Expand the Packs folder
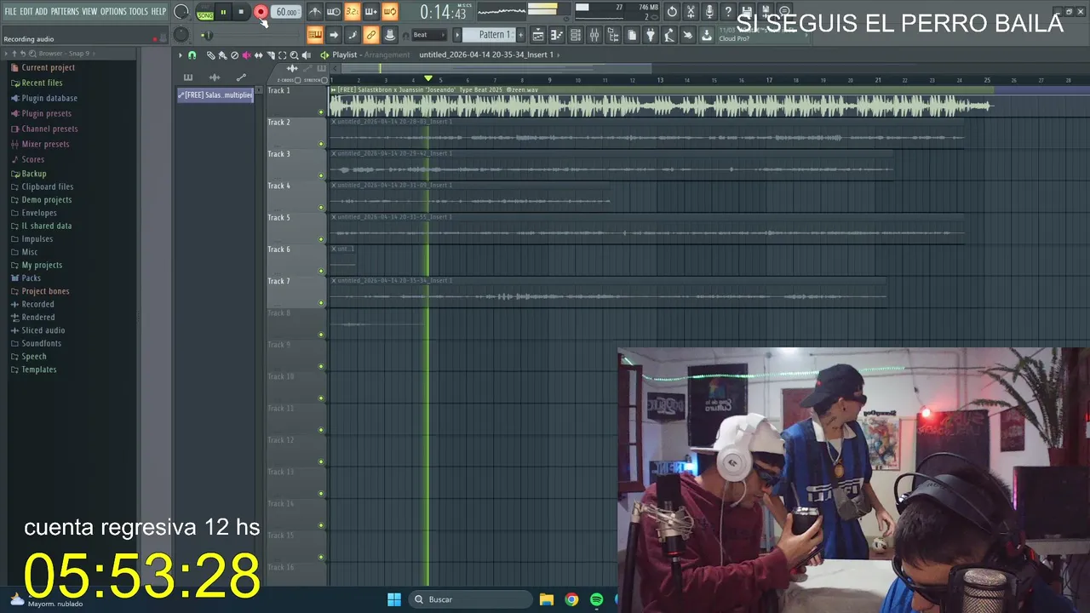 (26, 278)
